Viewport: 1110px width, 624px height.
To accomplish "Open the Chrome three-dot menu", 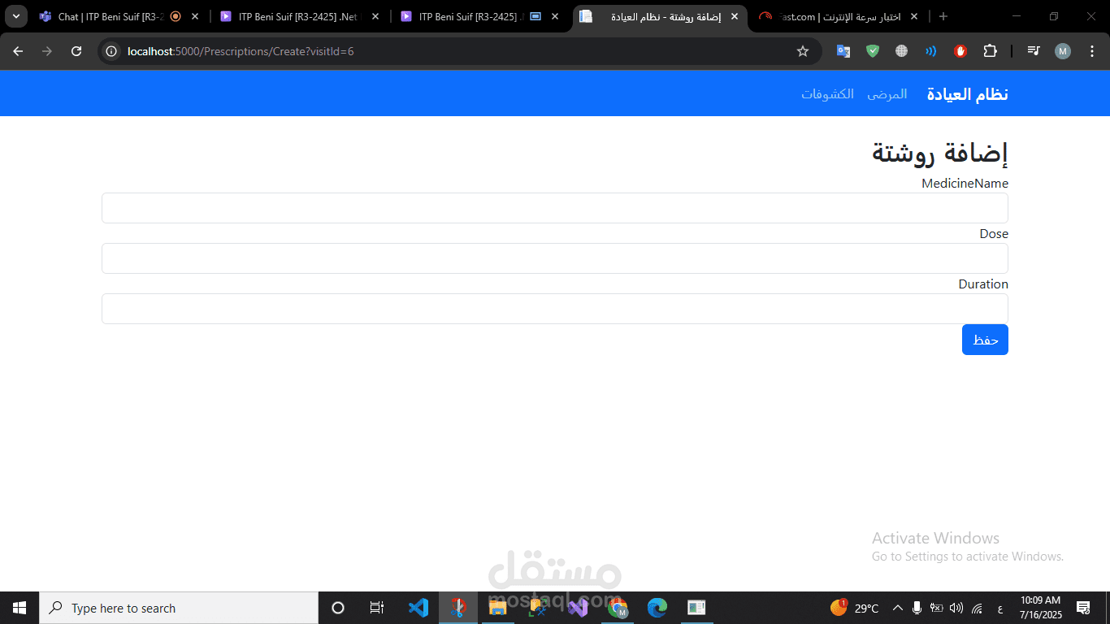I will tap(1091, 51).
